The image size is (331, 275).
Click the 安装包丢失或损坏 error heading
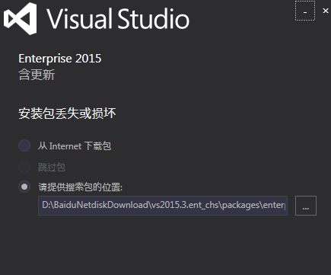pos(67,114)
